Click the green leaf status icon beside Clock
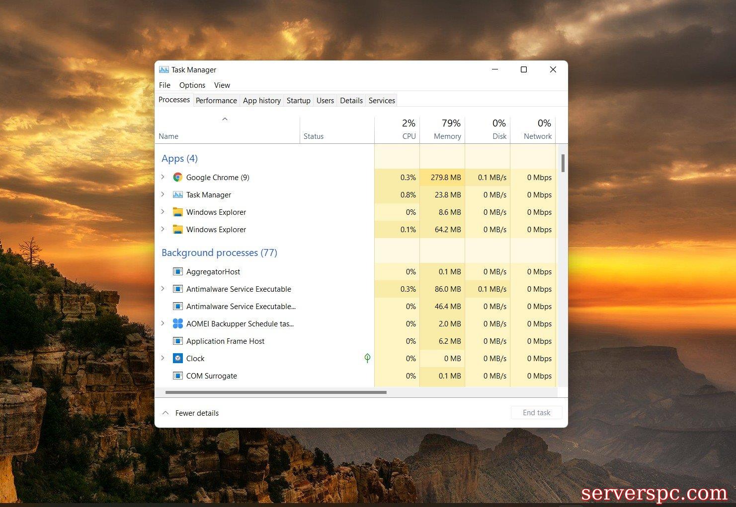Viewport: 736px width, 507px height. pyautogui.click(x=367, y=358)
